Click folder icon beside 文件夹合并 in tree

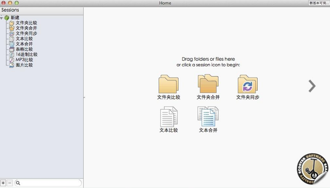point(12,28)
